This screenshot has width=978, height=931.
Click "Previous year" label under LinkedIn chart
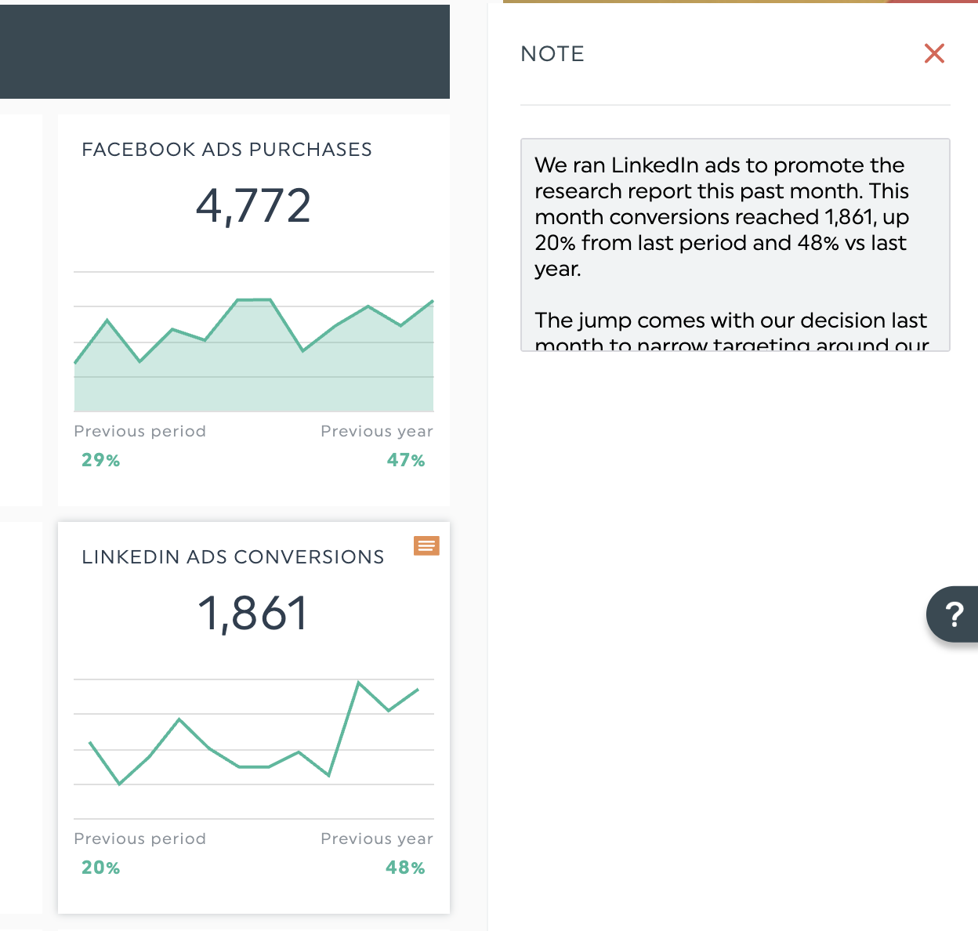[x=376, y=839]
